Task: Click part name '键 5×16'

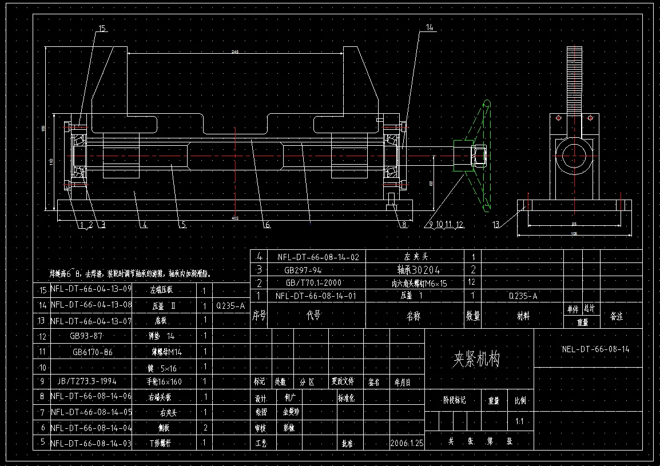Action: click(x=162, y=368)
